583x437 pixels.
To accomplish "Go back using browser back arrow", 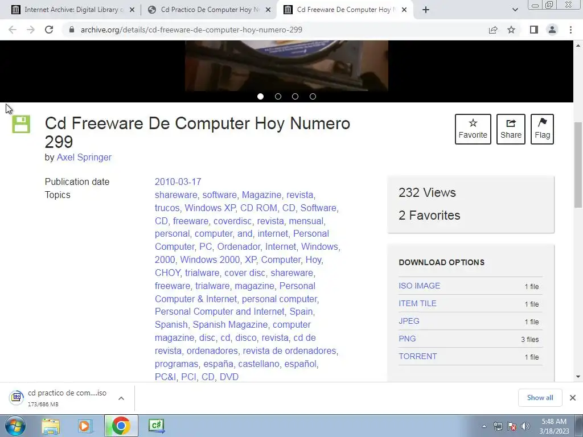I will 13,30.
